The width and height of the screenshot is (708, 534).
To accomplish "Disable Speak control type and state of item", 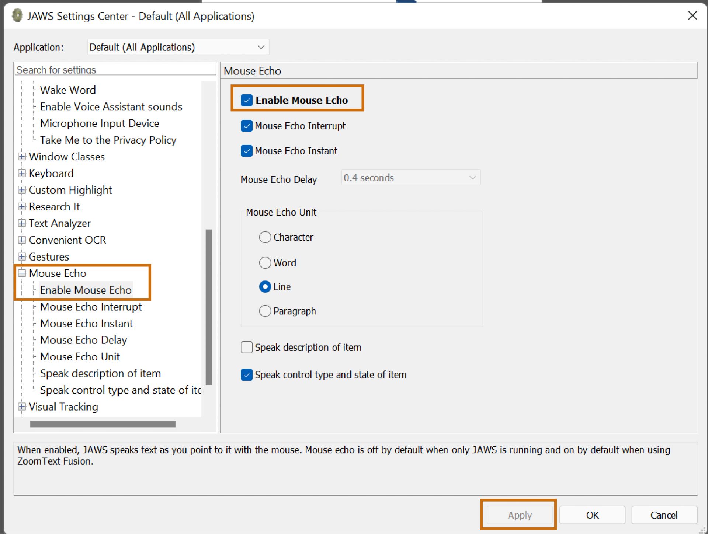I will tap(246, 374).
